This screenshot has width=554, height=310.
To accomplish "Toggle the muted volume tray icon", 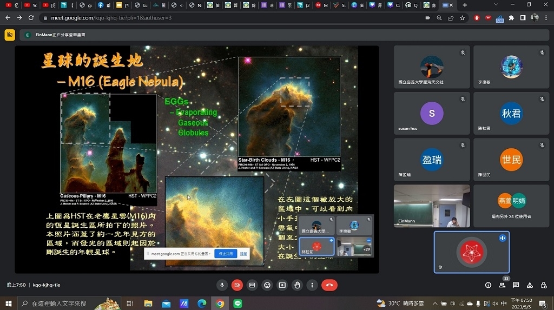I will click(x=495, y=304).
